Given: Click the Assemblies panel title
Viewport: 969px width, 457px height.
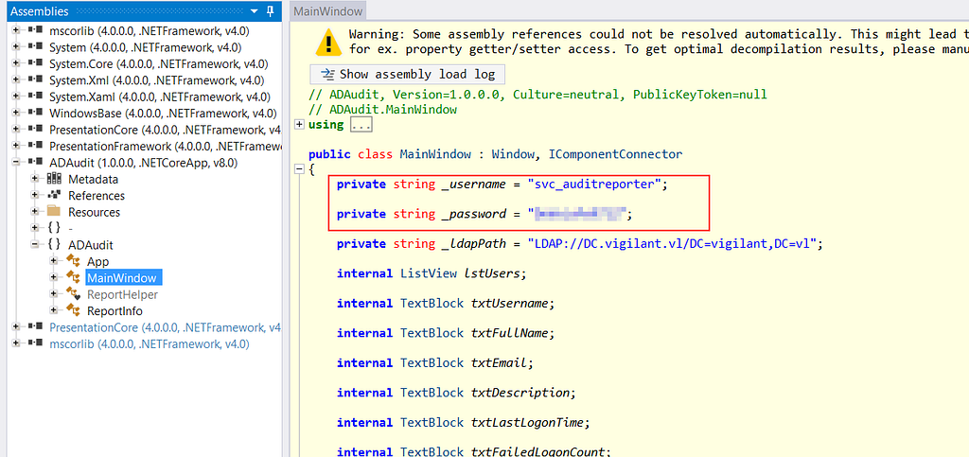Looking at the screenshot, I should (39, 11).
